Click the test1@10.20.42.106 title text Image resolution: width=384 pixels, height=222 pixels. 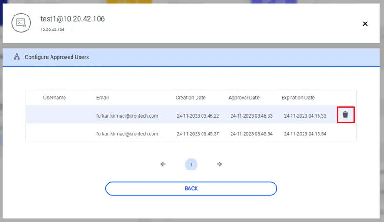(72, 19)
